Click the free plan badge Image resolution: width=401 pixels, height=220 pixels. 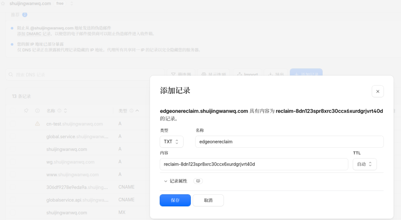pos(60,4)
